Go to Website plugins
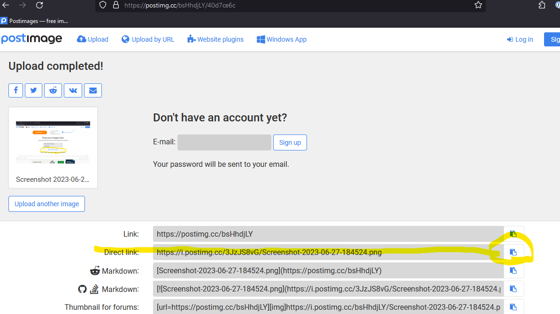This screenshot has width=560, height=314. 215,39
